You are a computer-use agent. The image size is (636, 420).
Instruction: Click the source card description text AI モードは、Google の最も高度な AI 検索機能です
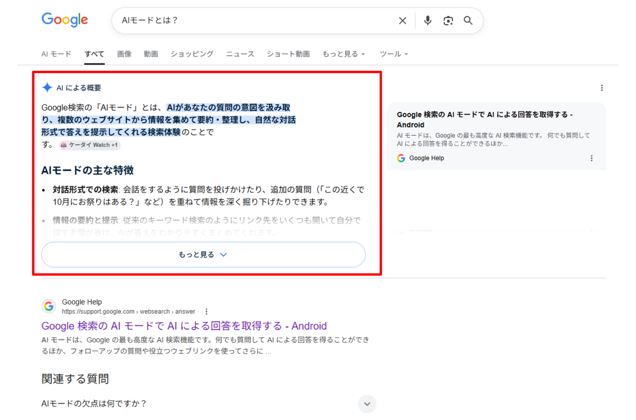click(493, 139)
